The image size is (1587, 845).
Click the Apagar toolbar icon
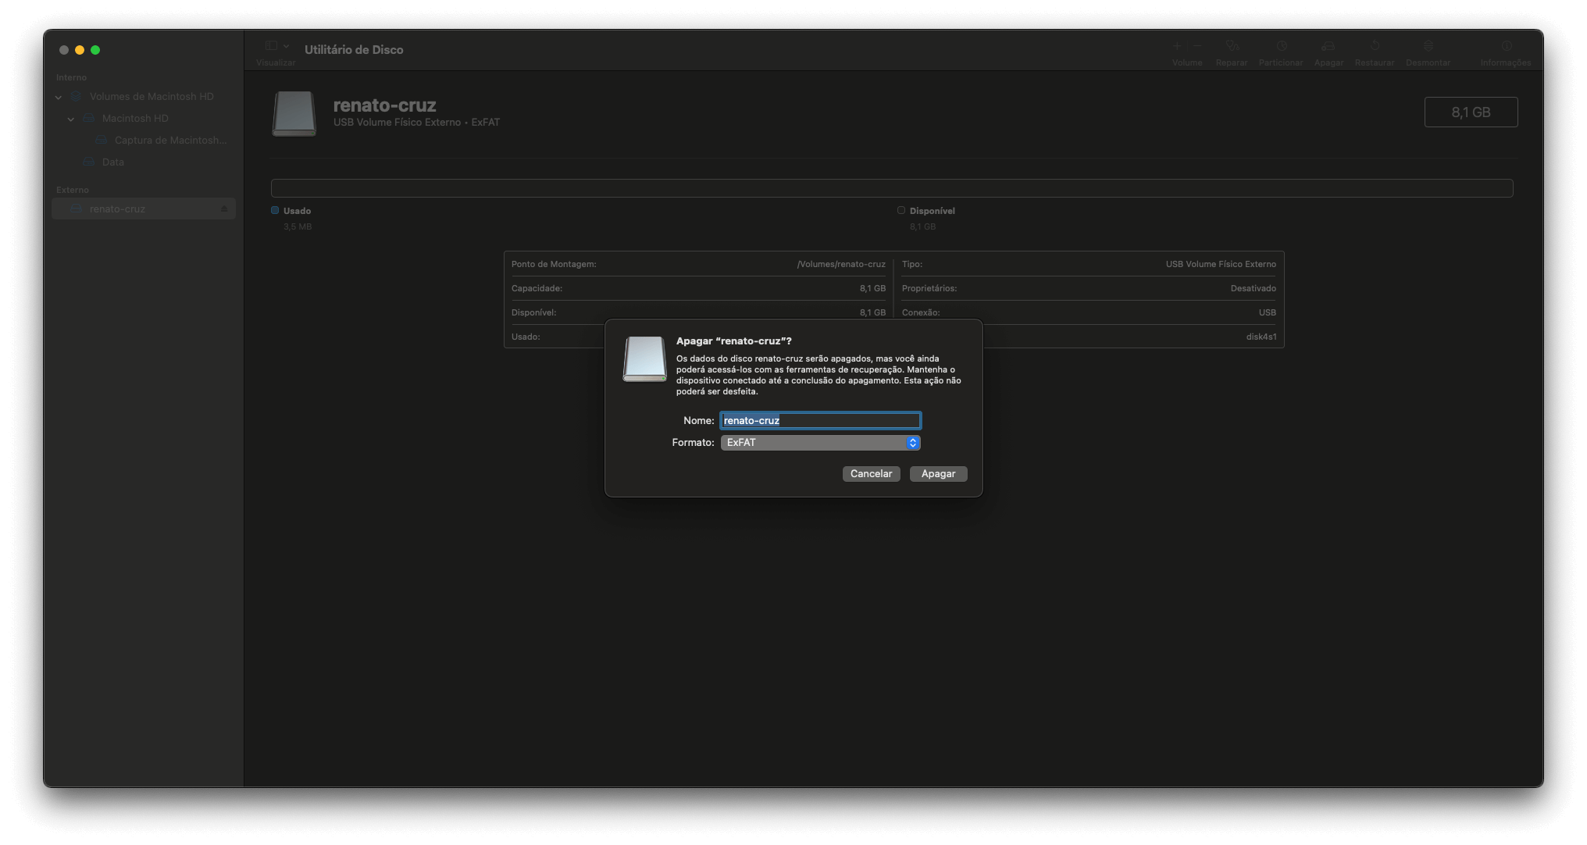(1328, 46)
